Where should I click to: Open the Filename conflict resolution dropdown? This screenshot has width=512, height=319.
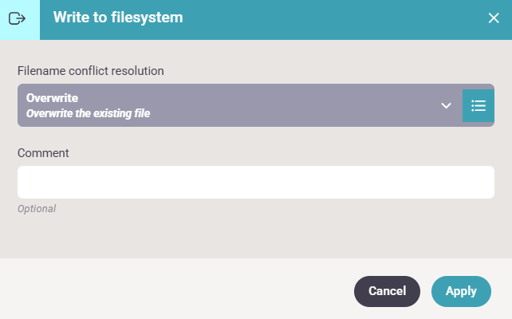click(x=240, y=105)
